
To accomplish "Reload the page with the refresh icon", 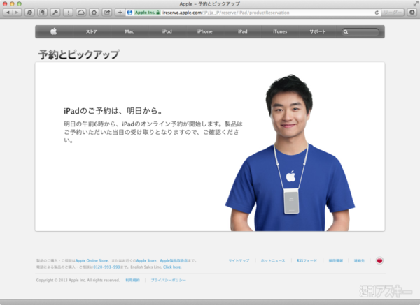I will (x=377, y=13).
